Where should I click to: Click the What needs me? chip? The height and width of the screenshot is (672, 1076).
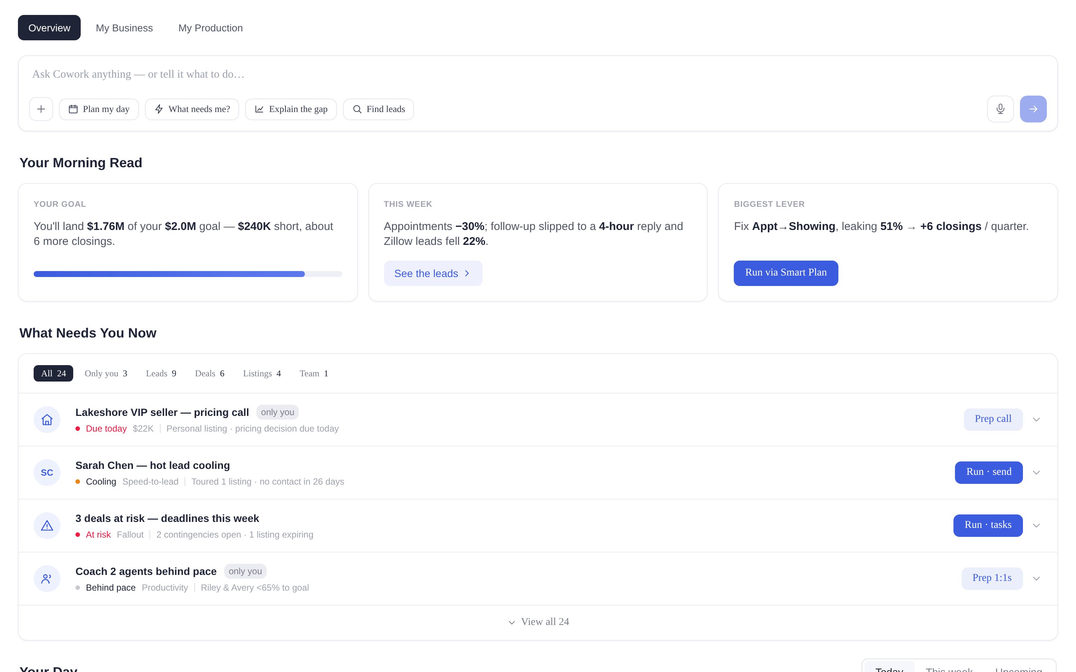point(192,109)
